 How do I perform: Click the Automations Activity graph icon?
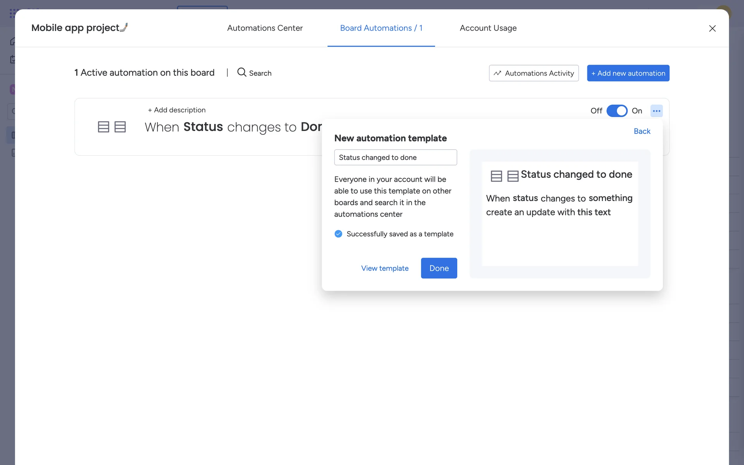coord(498,73)
